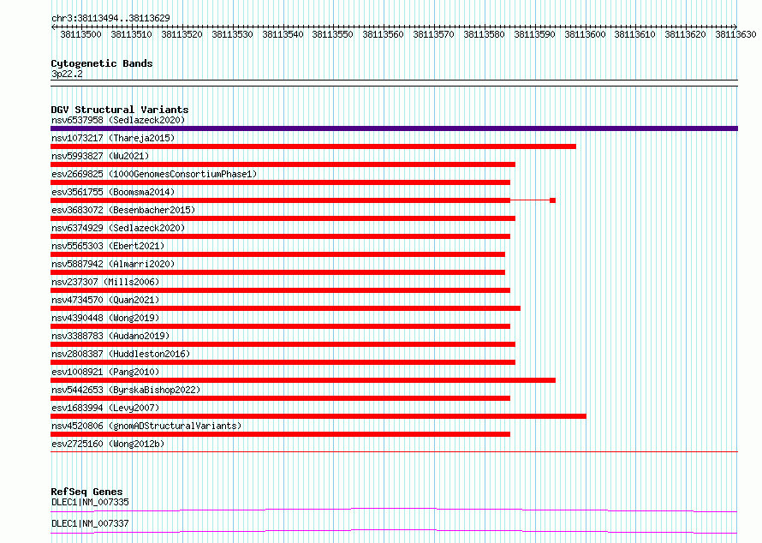
Task: Click the esv2725160 (Wong2012b) label
Action: point(108,444)
